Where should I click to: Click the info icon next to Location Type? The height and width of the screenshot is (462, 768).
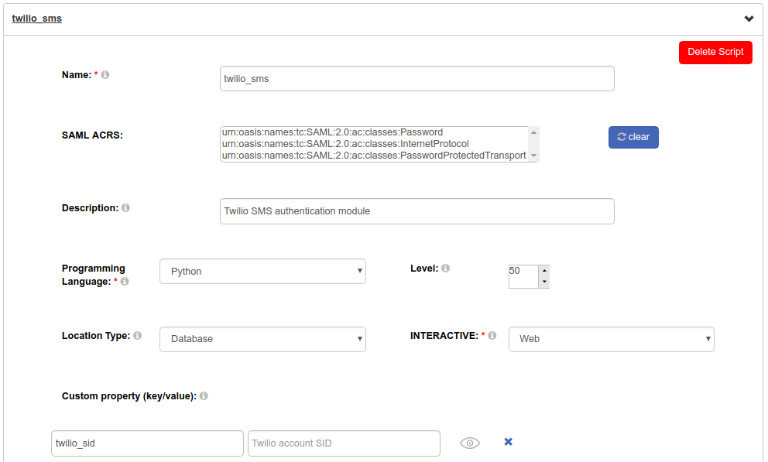[x=137, y=335]
